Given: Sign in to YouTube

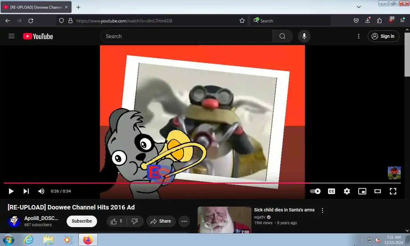Looking at the screenshot, I should pos(383,36).
